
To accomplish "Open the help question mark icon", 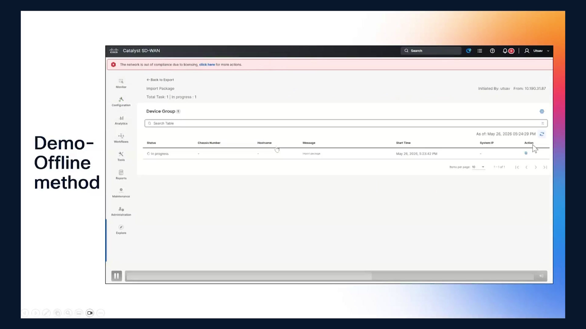I will click(492, 51).
